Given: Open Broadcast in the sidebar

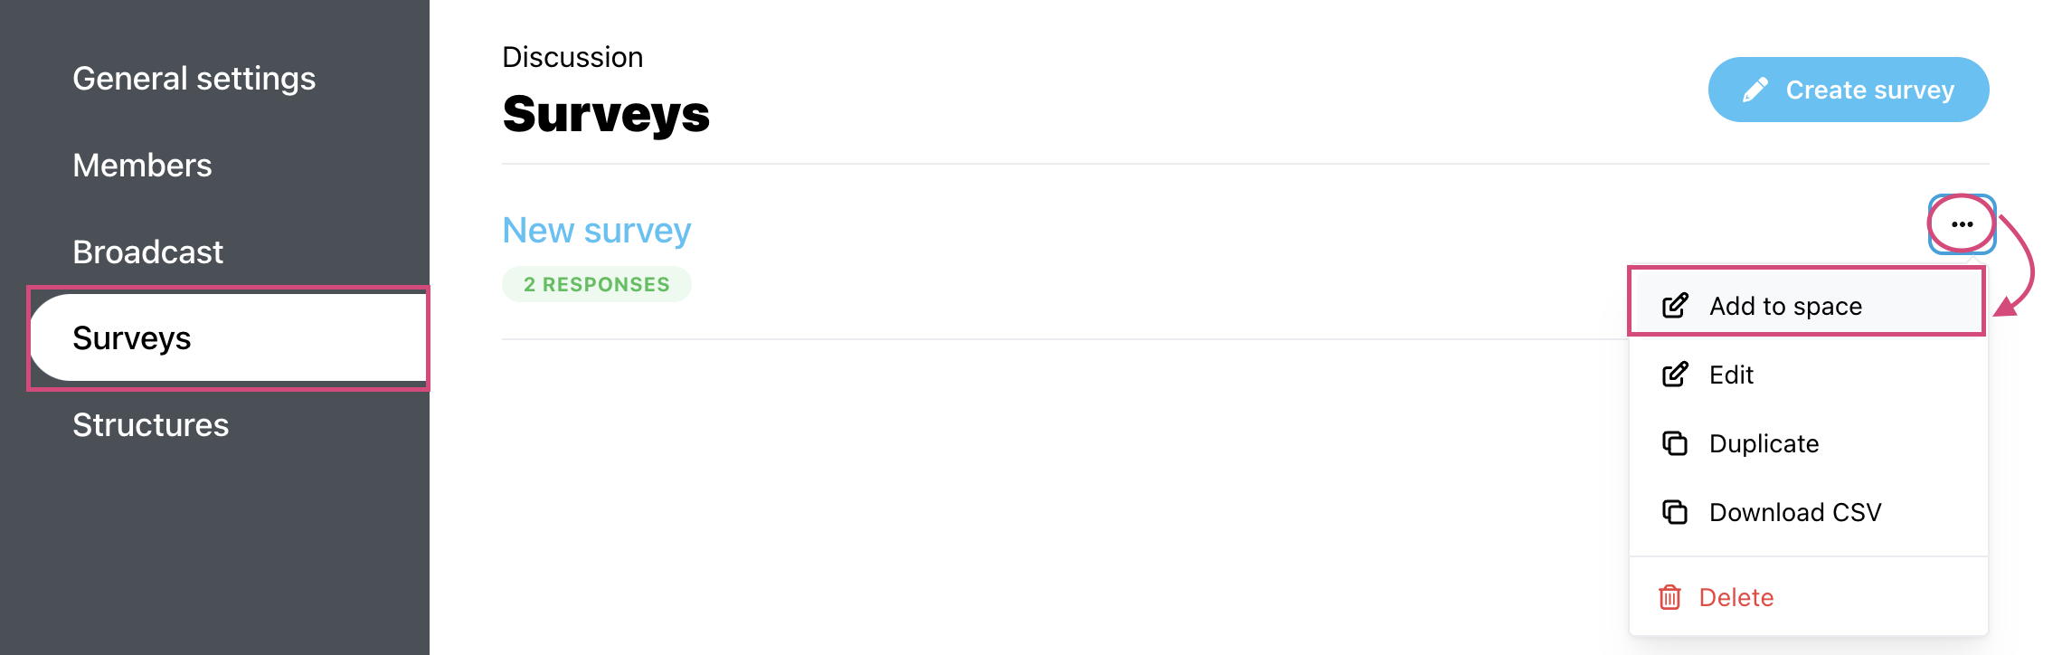Looking at the screenshot, I should pos(147,252).
